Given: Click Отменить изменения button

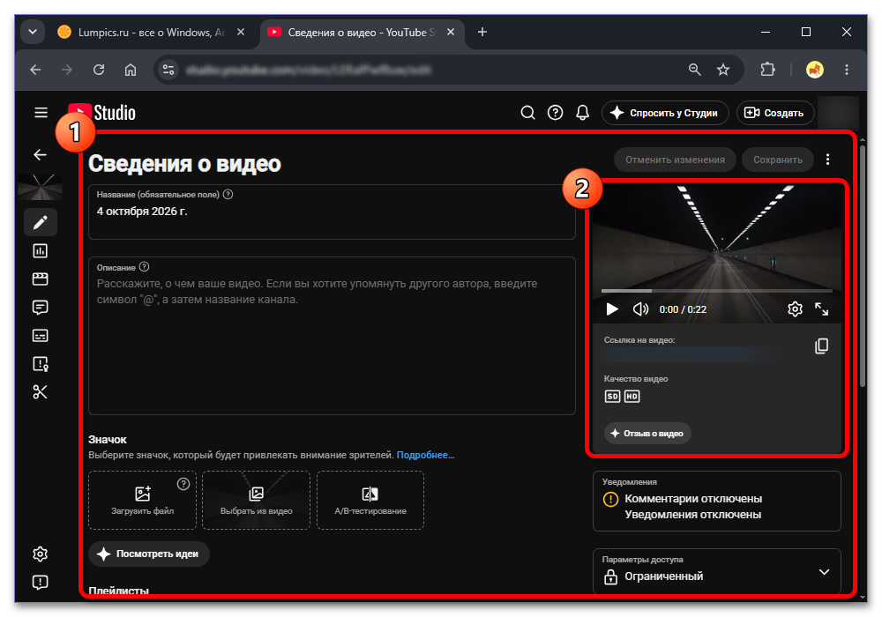Looking at the screenshot, I should pyautogui.click(x=675, y=160).
